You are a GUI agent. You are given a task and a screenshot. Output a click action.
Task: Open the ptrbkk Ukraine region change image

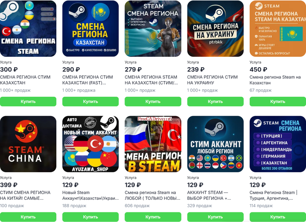pos(215,28)
